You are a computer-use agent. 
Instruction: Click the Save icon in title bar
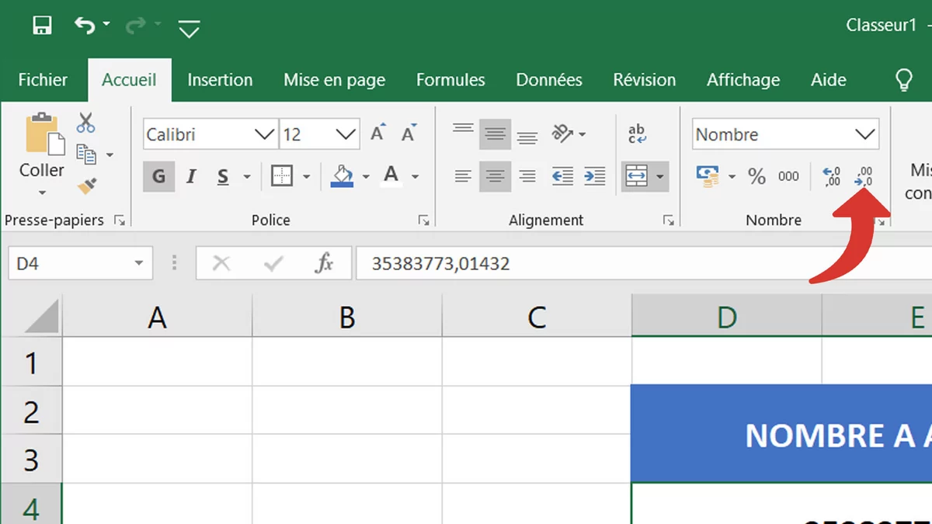coord(42,26)
